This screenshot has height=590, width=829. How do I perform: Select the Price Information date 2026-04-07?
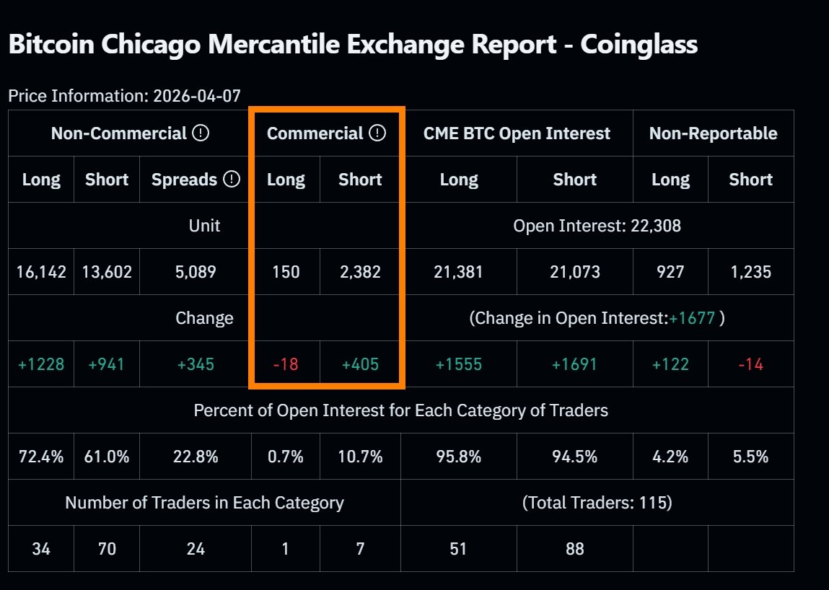[x=197, y=95]
